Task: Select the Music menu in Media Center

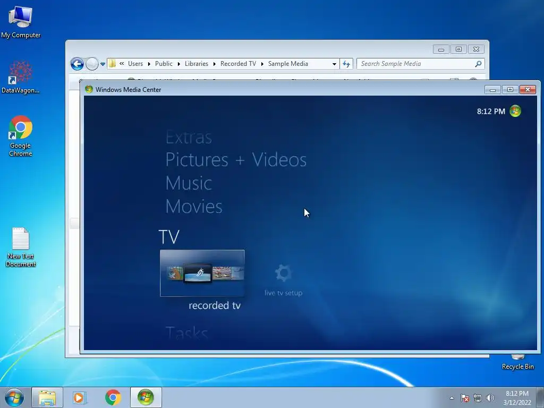Action: point(189,183)
